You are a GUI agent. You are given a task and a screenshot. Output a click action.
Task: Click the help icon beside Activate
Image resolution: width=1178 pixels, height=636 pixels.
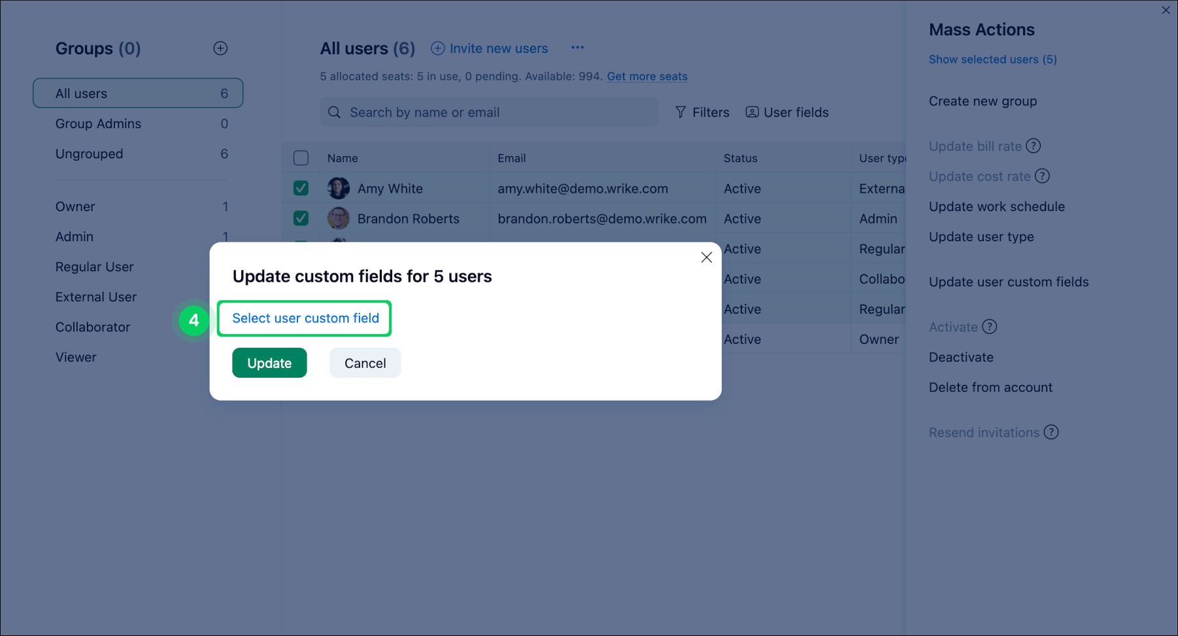coord(990,327)
